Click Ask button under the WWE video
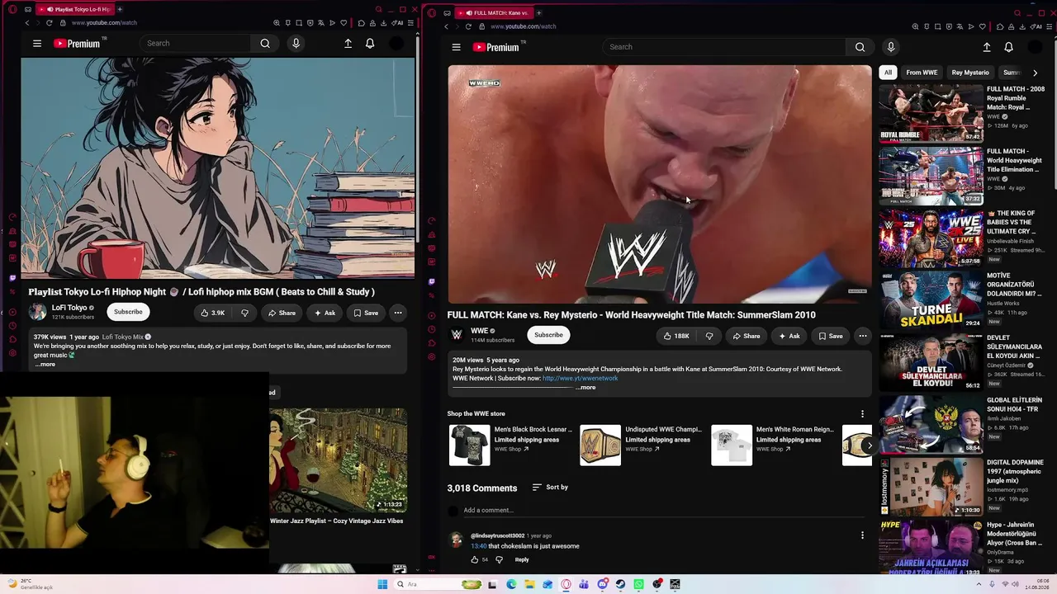Viewport: 1057px width, 594px height. point(789,336)
